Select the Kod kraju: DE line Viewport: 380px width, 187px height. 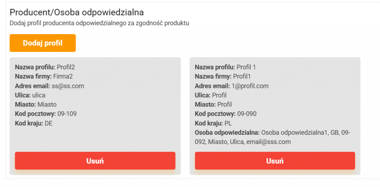click(34, 123)
